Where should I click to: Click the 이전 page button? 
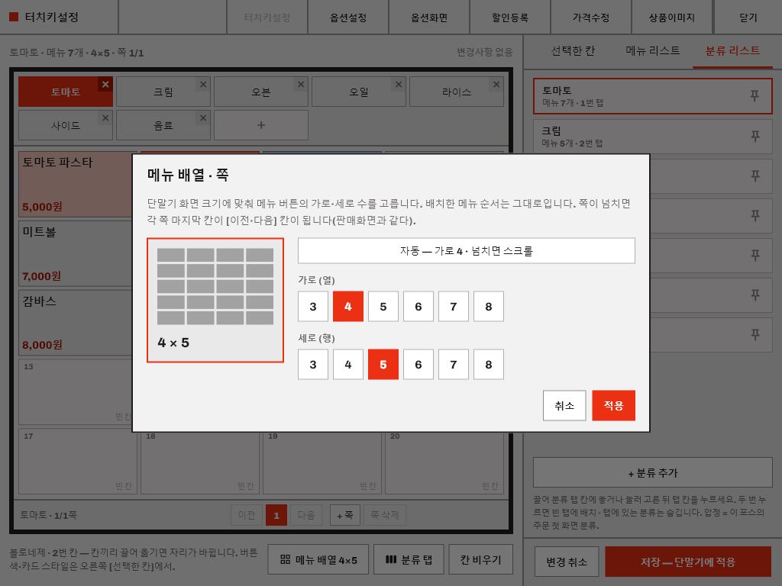(x=247, y=515)
